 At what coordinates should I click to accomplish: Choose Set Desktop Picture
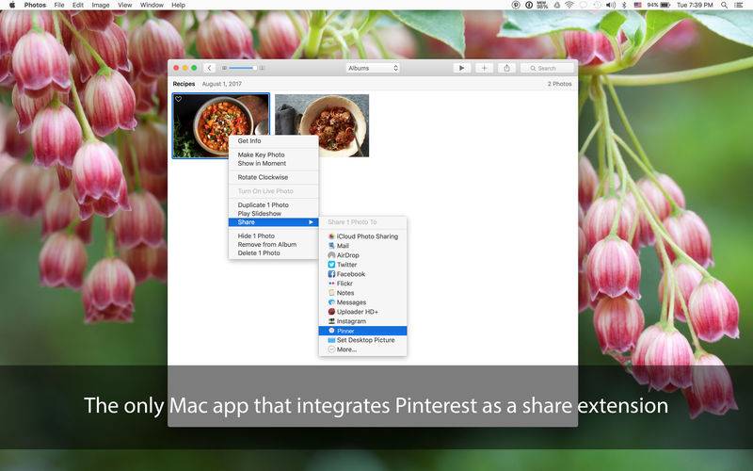tap(362, 340)
